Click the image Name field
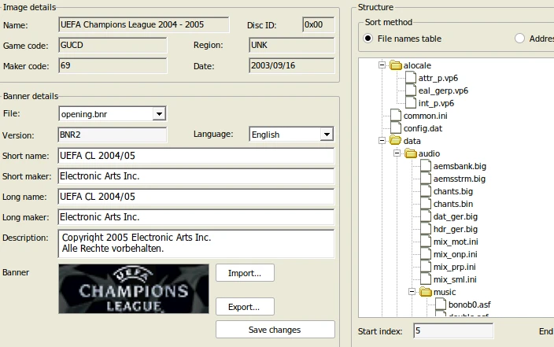The height and width of the screenshot is (347, 554). (x=144, y=24)
